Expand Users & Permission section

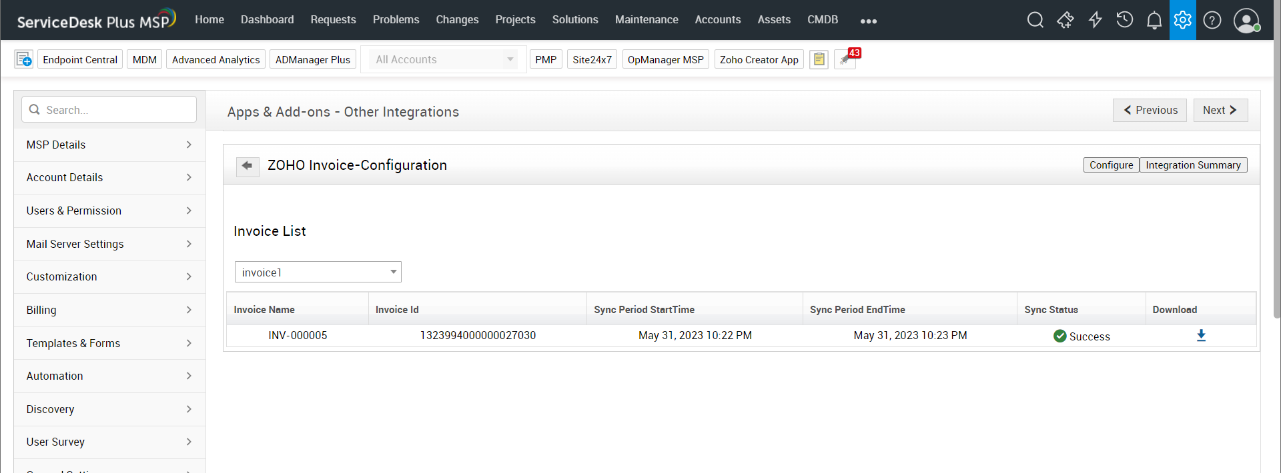point(109,211)
